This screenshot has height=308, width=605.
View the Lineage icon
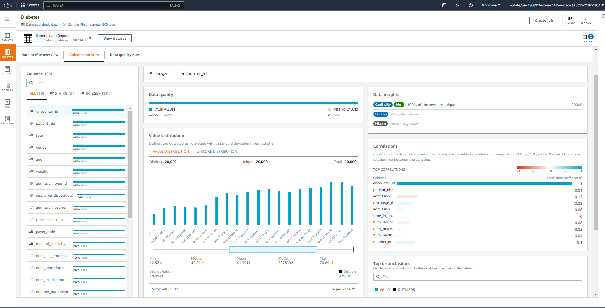click(x=570, y=20)
